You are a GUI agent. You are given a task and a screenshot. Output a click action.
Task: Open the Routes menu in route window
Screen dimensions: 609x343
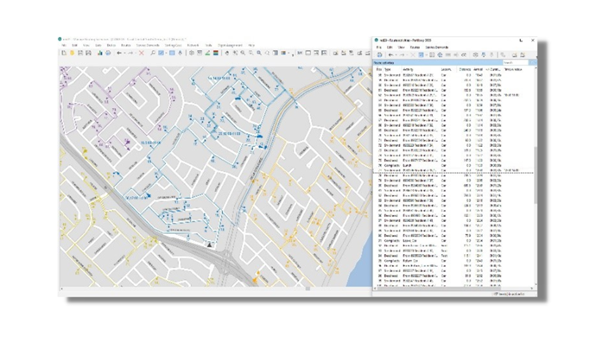(415, 48)
